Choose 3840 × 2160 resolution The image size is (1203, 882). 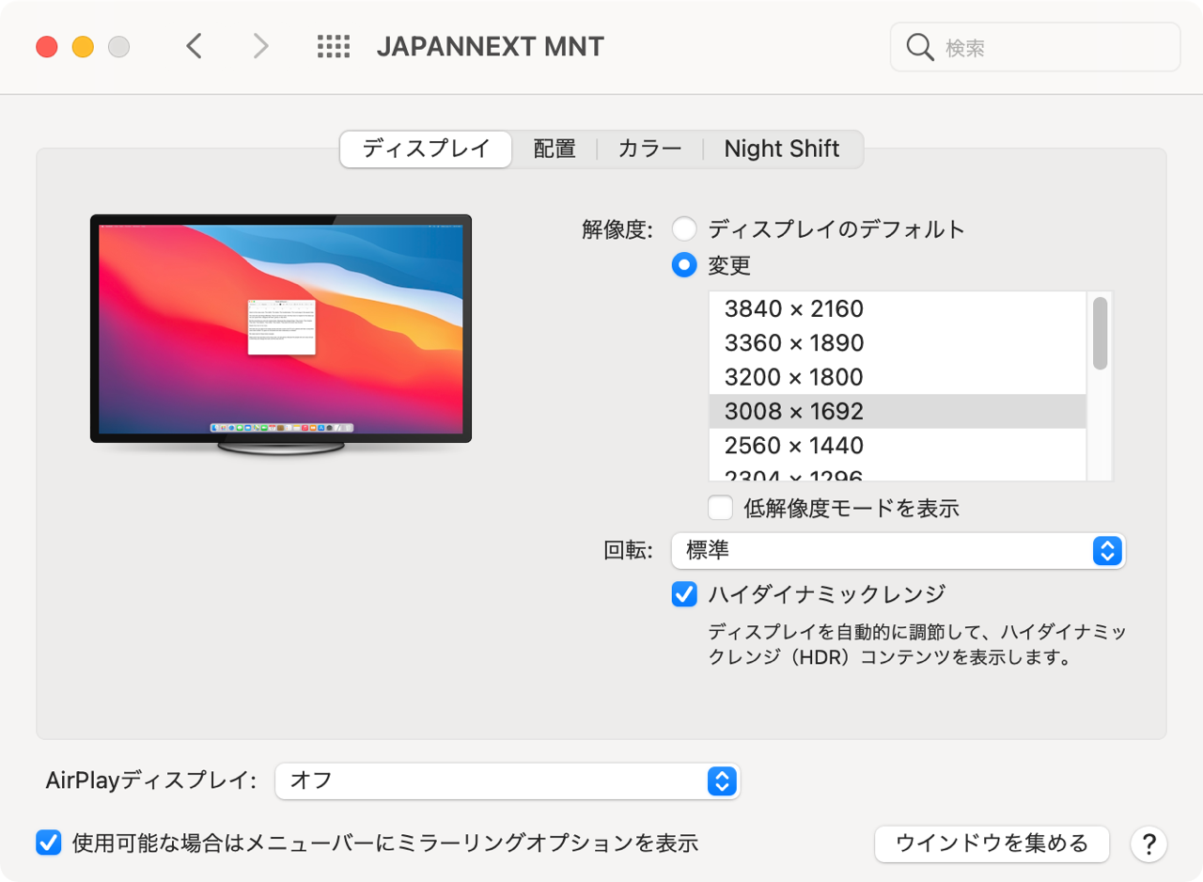(898, 308)
